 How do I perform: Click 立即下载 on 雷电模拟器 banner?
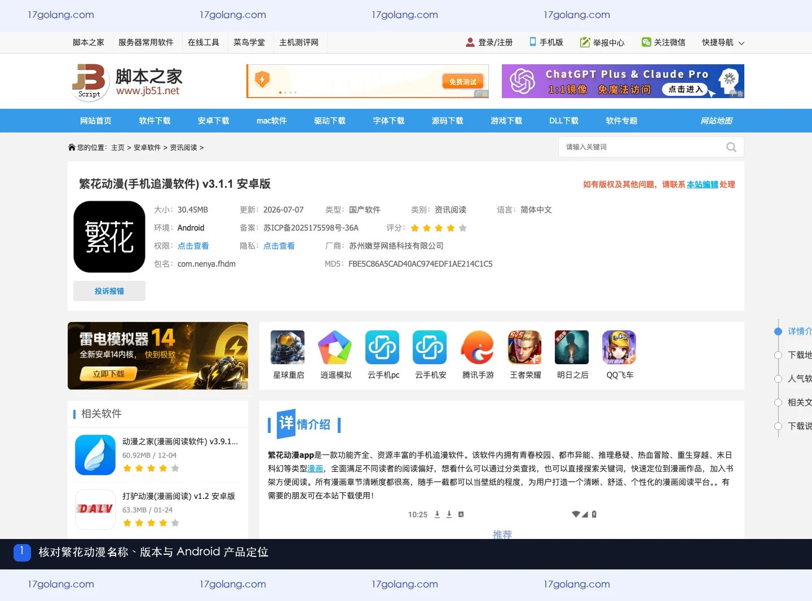(108, 374)
